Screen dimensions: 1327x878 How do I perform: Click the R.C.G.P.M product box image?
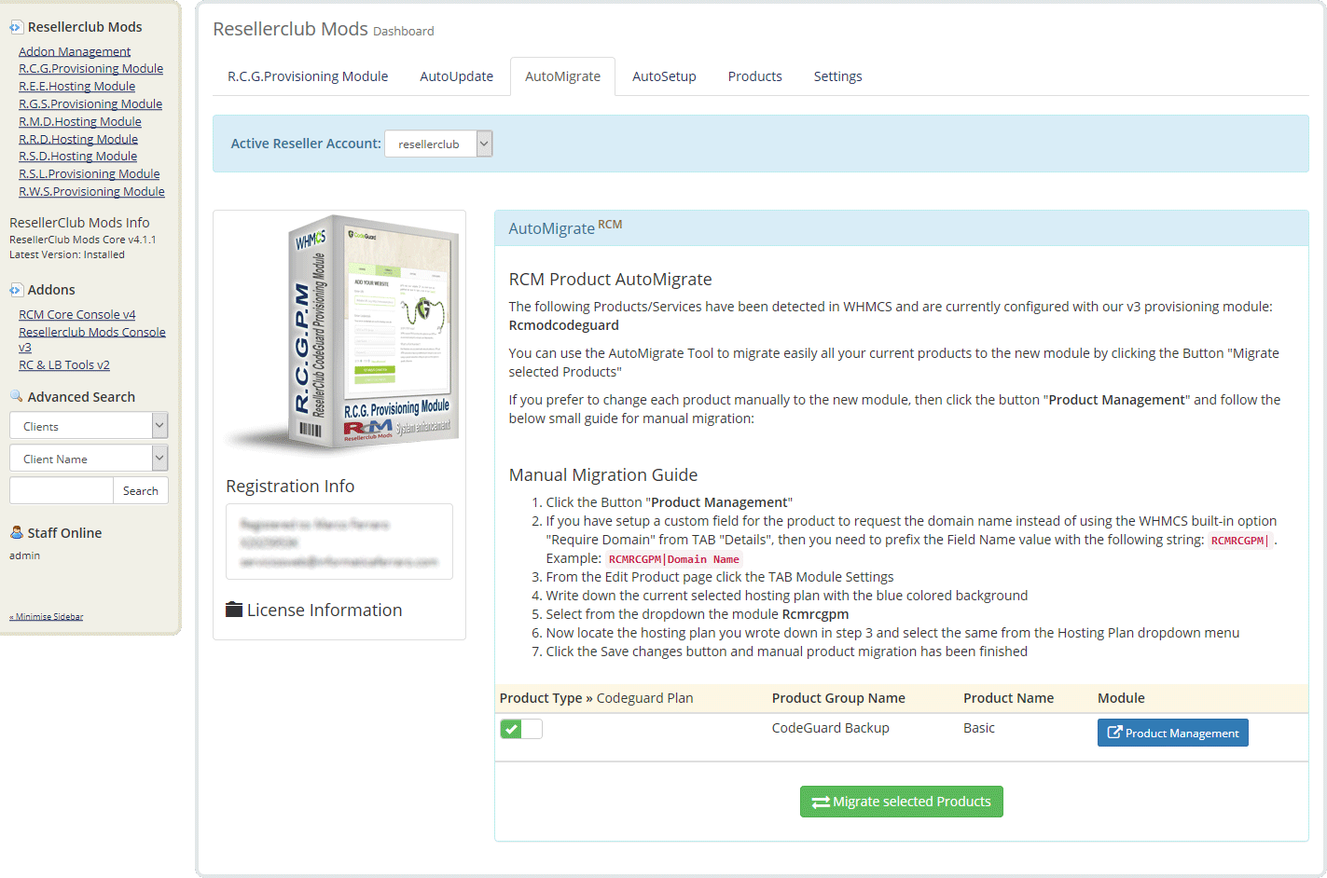[342, 334]
